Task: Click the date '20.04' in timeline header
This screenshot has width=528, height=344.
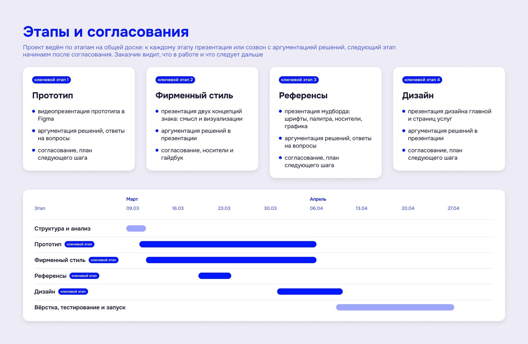Action: [x=408, y=208]
